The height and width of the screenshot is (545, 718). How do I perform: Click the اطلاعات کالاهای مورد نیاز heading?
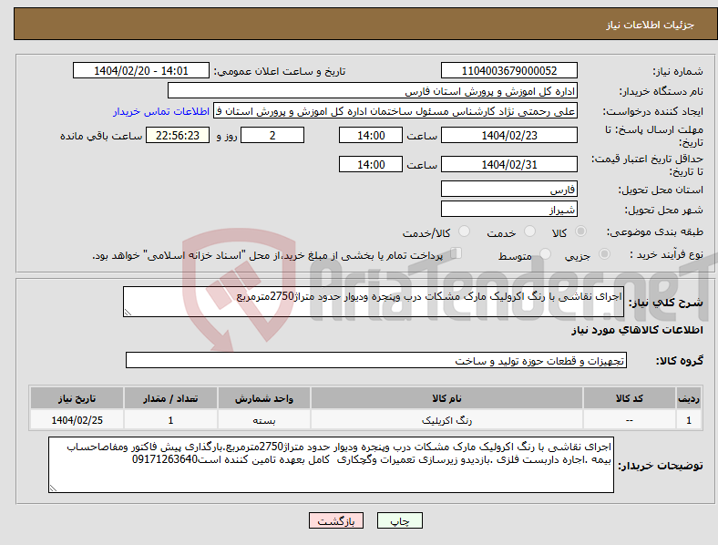[x=637, y=330]
